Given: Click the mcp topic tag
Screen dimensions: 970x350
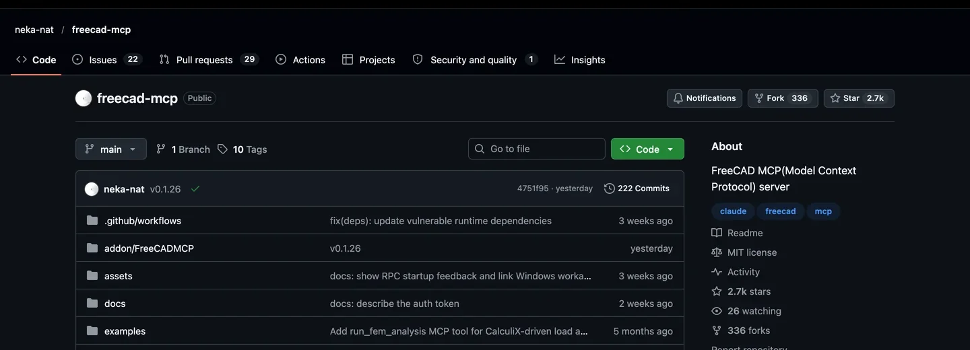Looking at the screenshot, I should pyautogui.click(x=823, y=211).
